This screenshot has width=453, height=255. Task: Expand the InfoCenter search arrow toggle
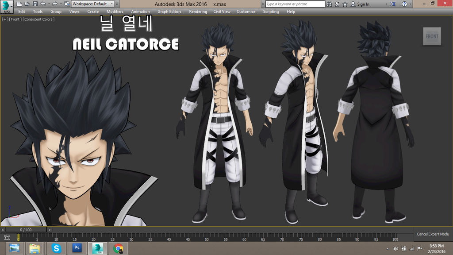click(263, 4)
